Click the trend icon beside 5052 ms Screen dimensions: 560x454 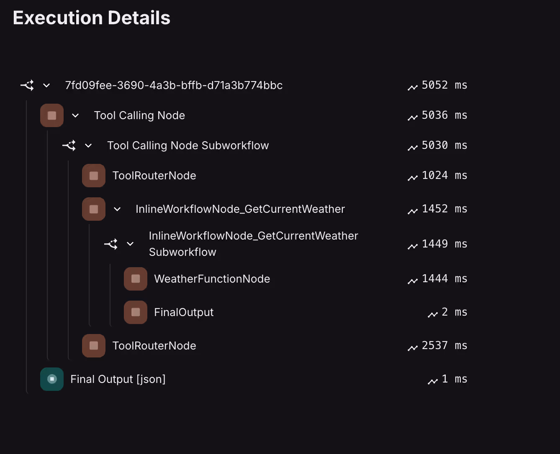pyautogui.click(x=413, y=87)
